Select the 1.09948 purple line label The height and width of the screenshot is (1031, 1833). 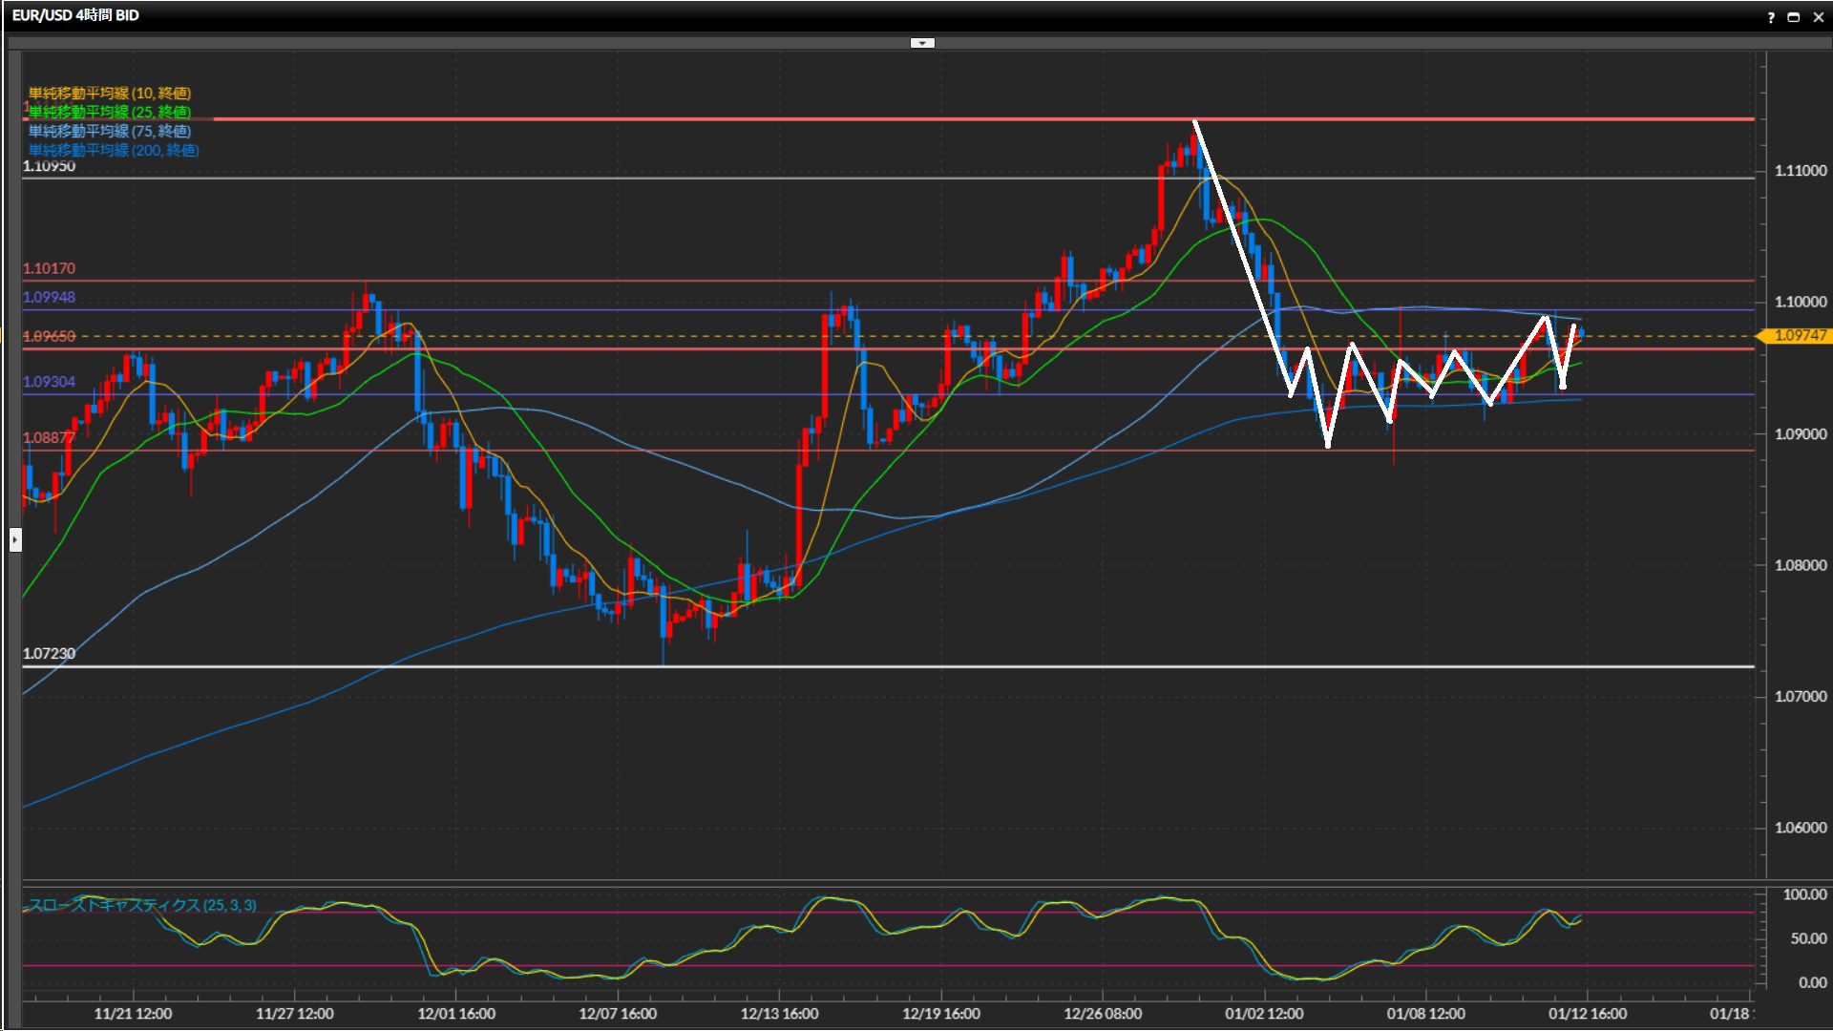coord(49,297)
